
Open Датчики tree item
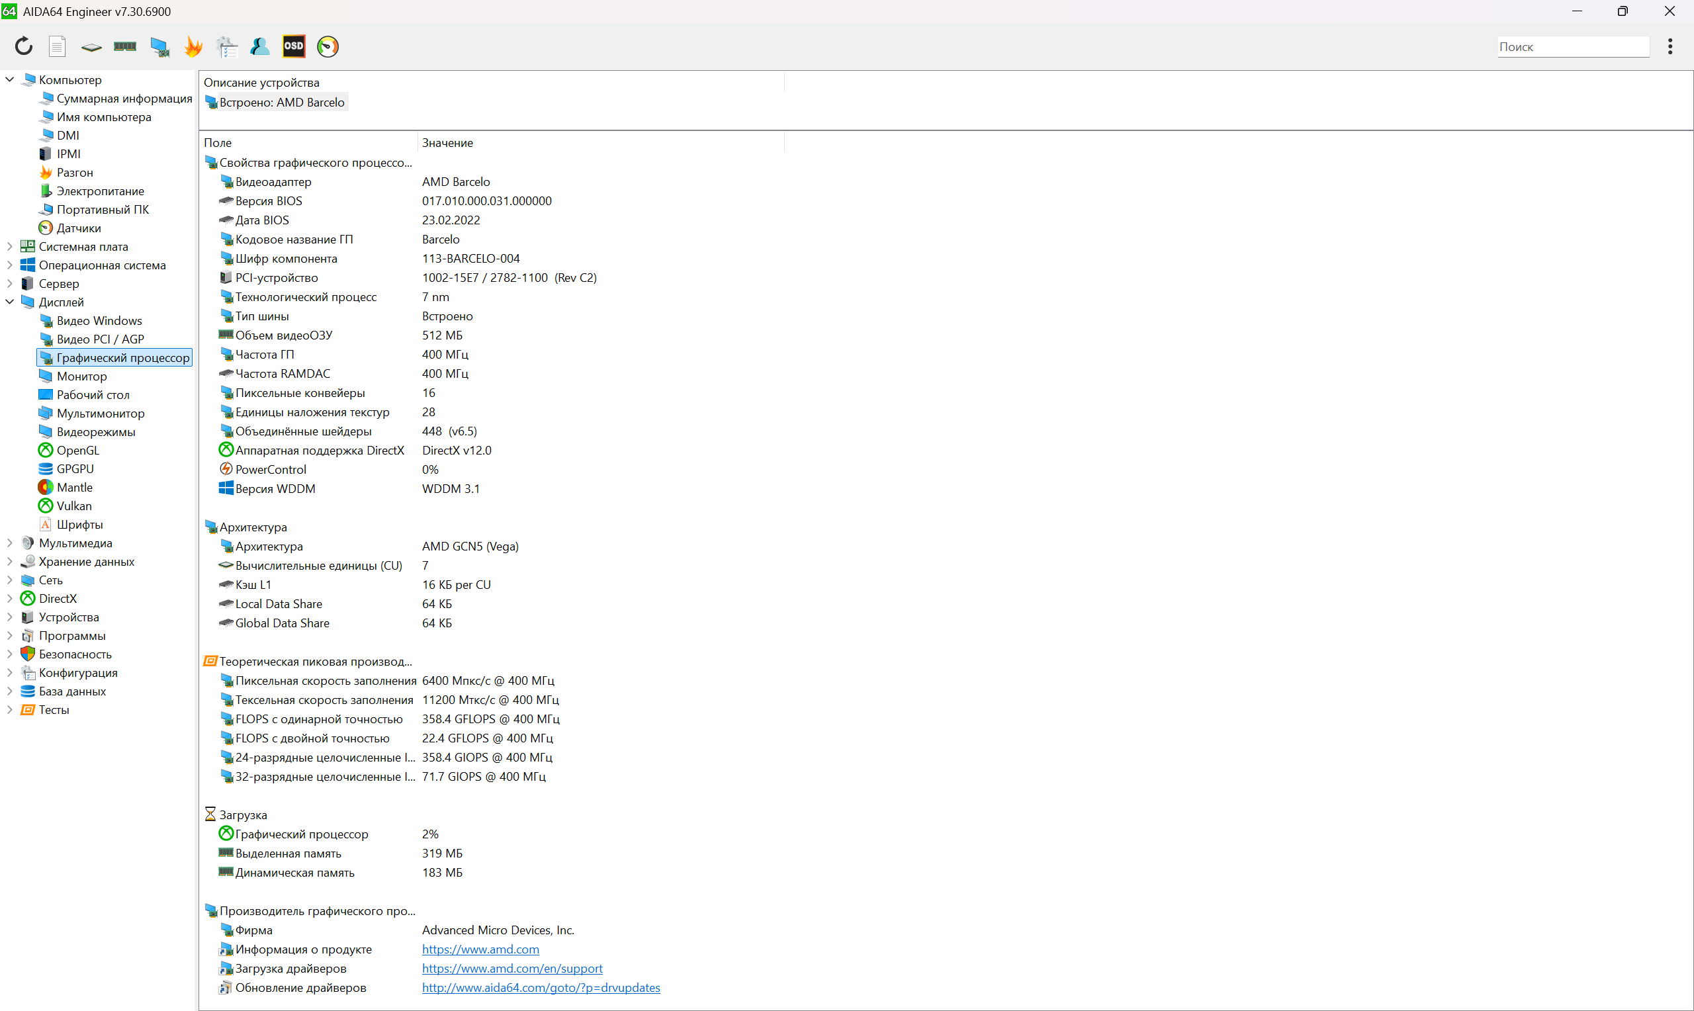click(78, 228)
